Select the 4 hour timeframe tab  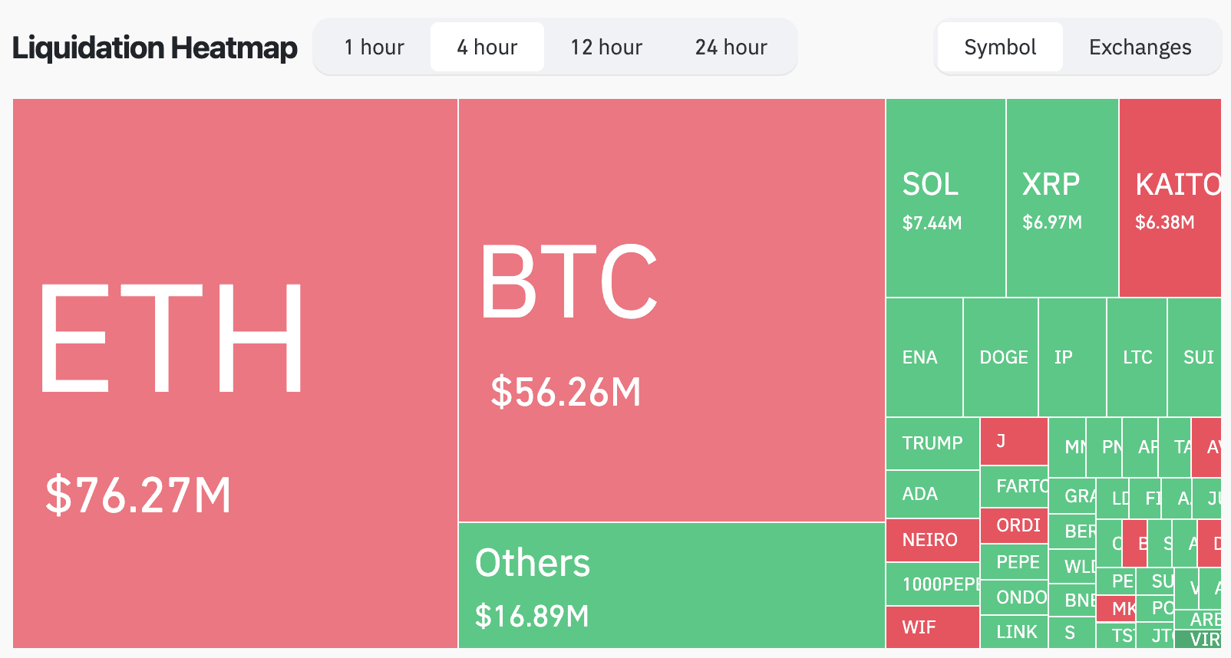[487, 48]
